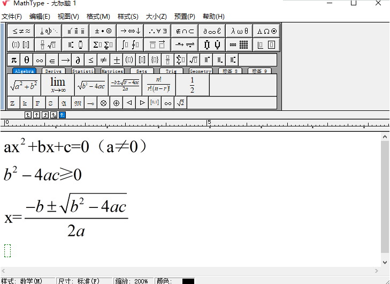Select the decimal tab stop button

pos(62,115)
